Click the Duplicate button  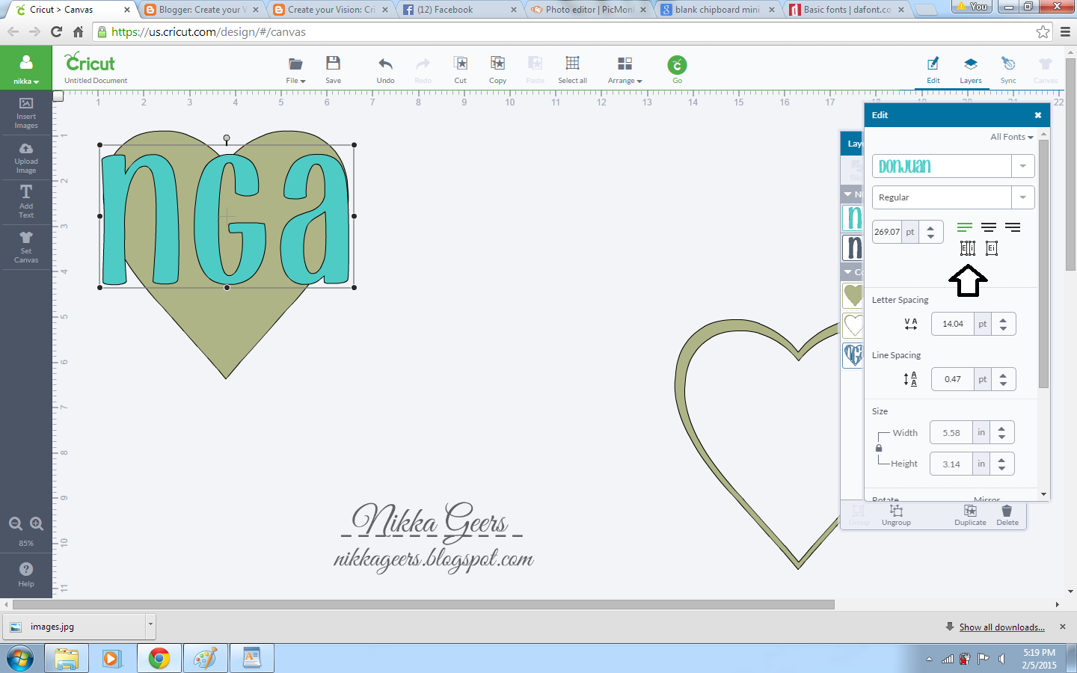point(969,516)
